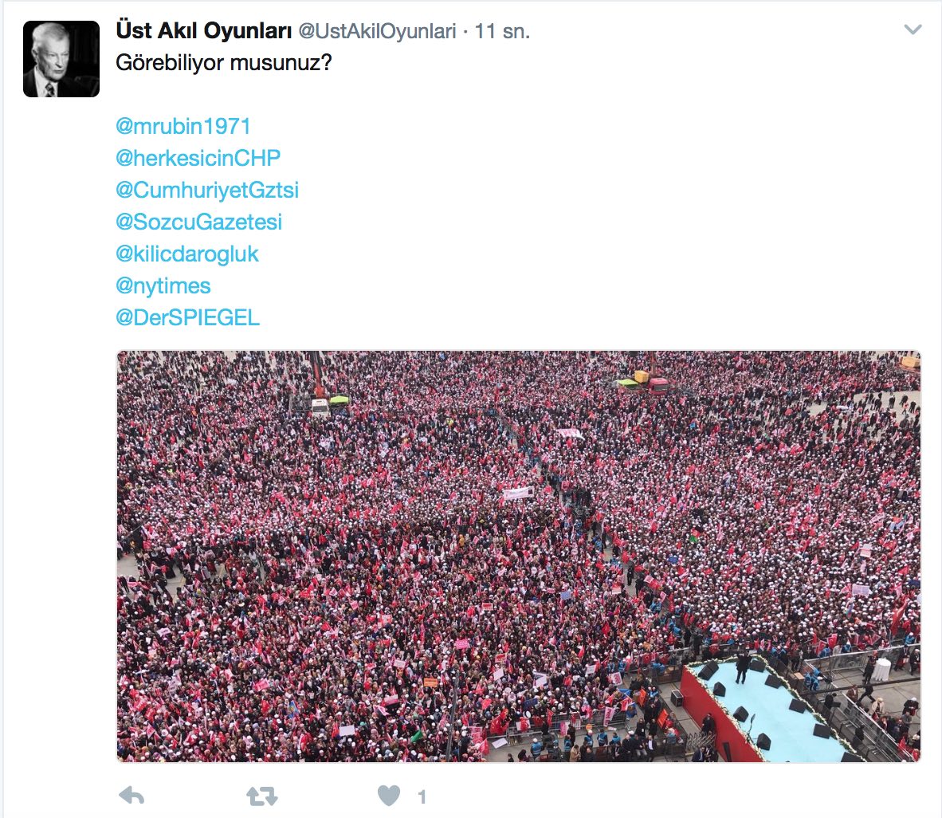Click the like count number 1
942x818 pixels.
pos(422,797)
